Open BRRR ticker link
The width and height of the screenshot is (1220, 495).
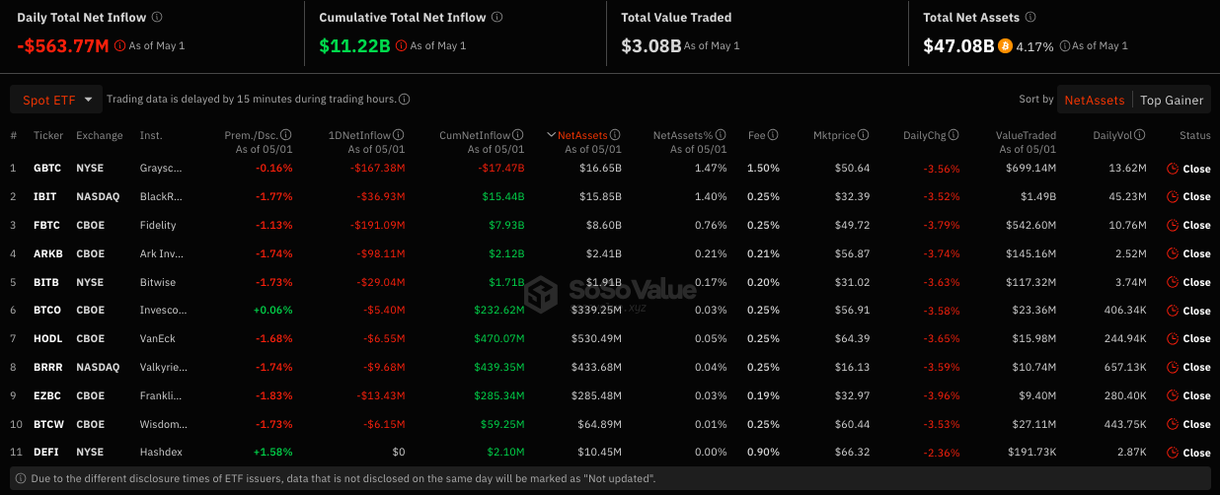pyautogui.click(x=48, y=367)
